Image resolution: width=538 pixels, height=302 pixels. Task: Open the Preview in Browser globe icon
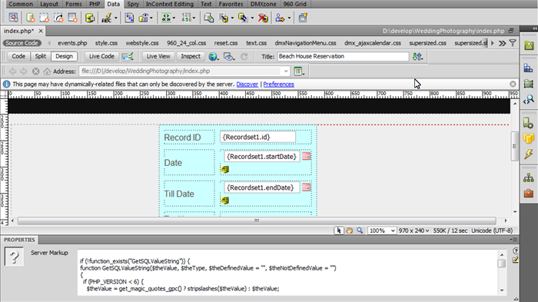[x=214, y=57]
